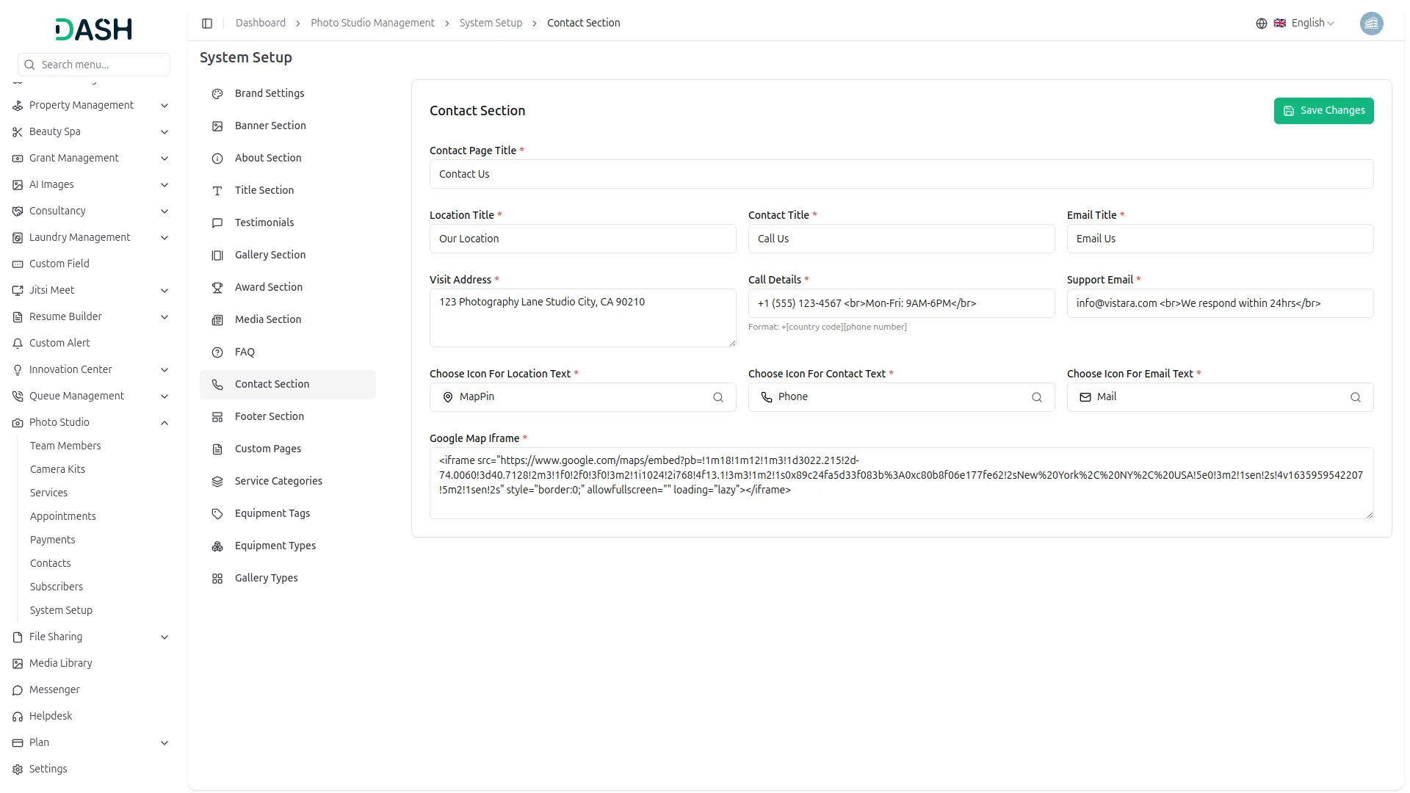
Task: Open the Gallery Section icon
Action: point(217,256)
